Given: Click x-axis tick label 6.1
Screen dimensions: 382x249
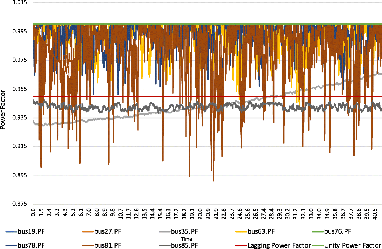Looking at the screenshot, I should pyautogui.click(x=81, y=212).
